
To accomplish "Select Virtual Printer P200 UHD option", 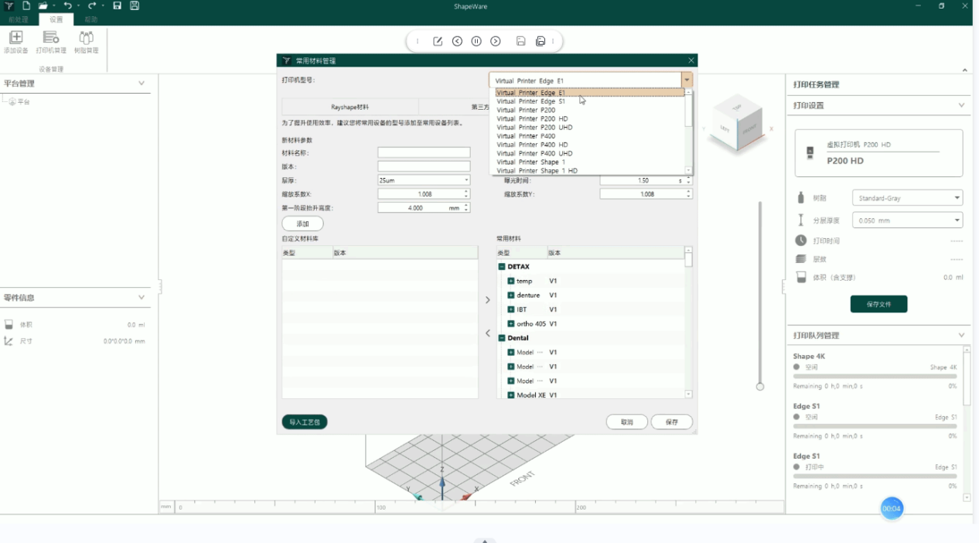I will coord(589,128).
